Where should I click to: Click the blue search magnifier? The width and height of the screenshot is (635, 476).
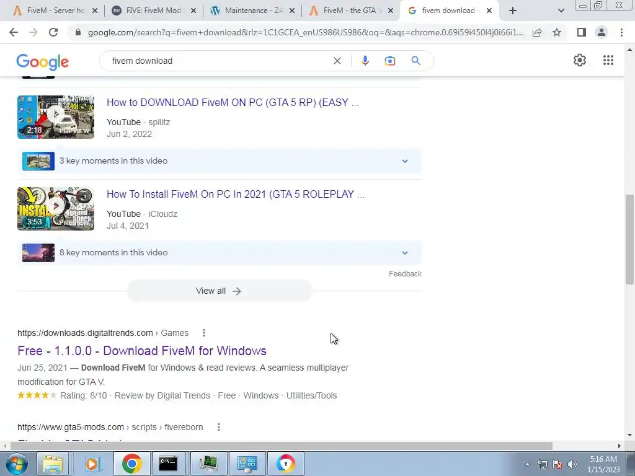415,61
